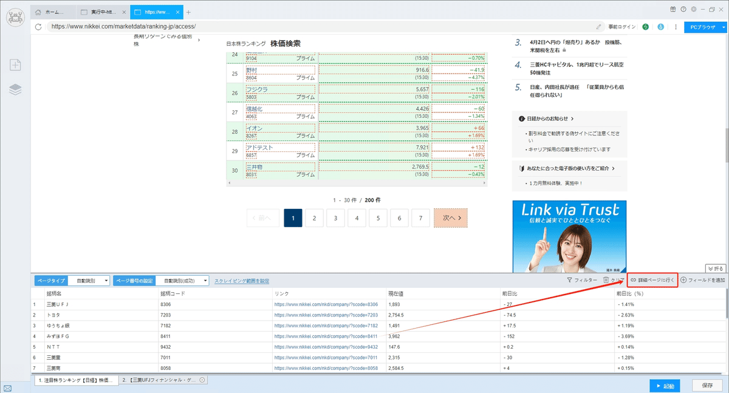Click the 銘柄名 column header
This screenshot has width=729, height=393.
[x=55, y=294]
